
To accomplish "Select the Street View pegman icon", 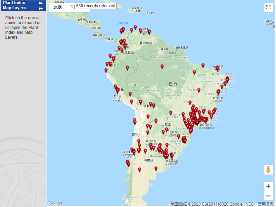I will tap(268, 170).
